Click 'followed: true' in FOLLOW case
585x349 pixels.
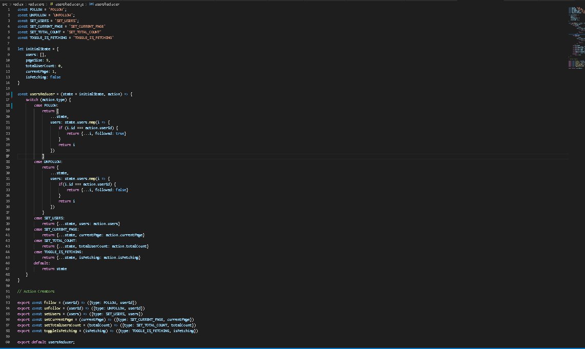[110, 133]
